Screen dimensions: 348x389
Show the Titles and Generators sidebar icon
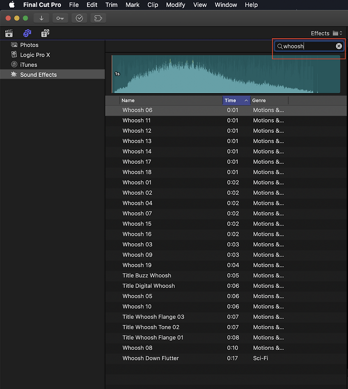point(45,33)
